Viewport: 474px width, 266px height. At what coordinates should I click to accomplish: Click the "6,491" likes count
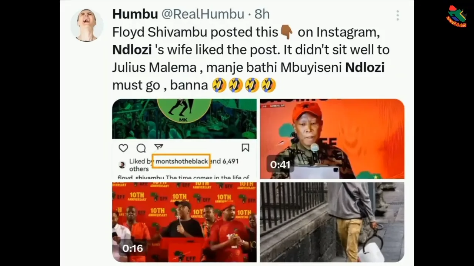(x=230, y=161)
